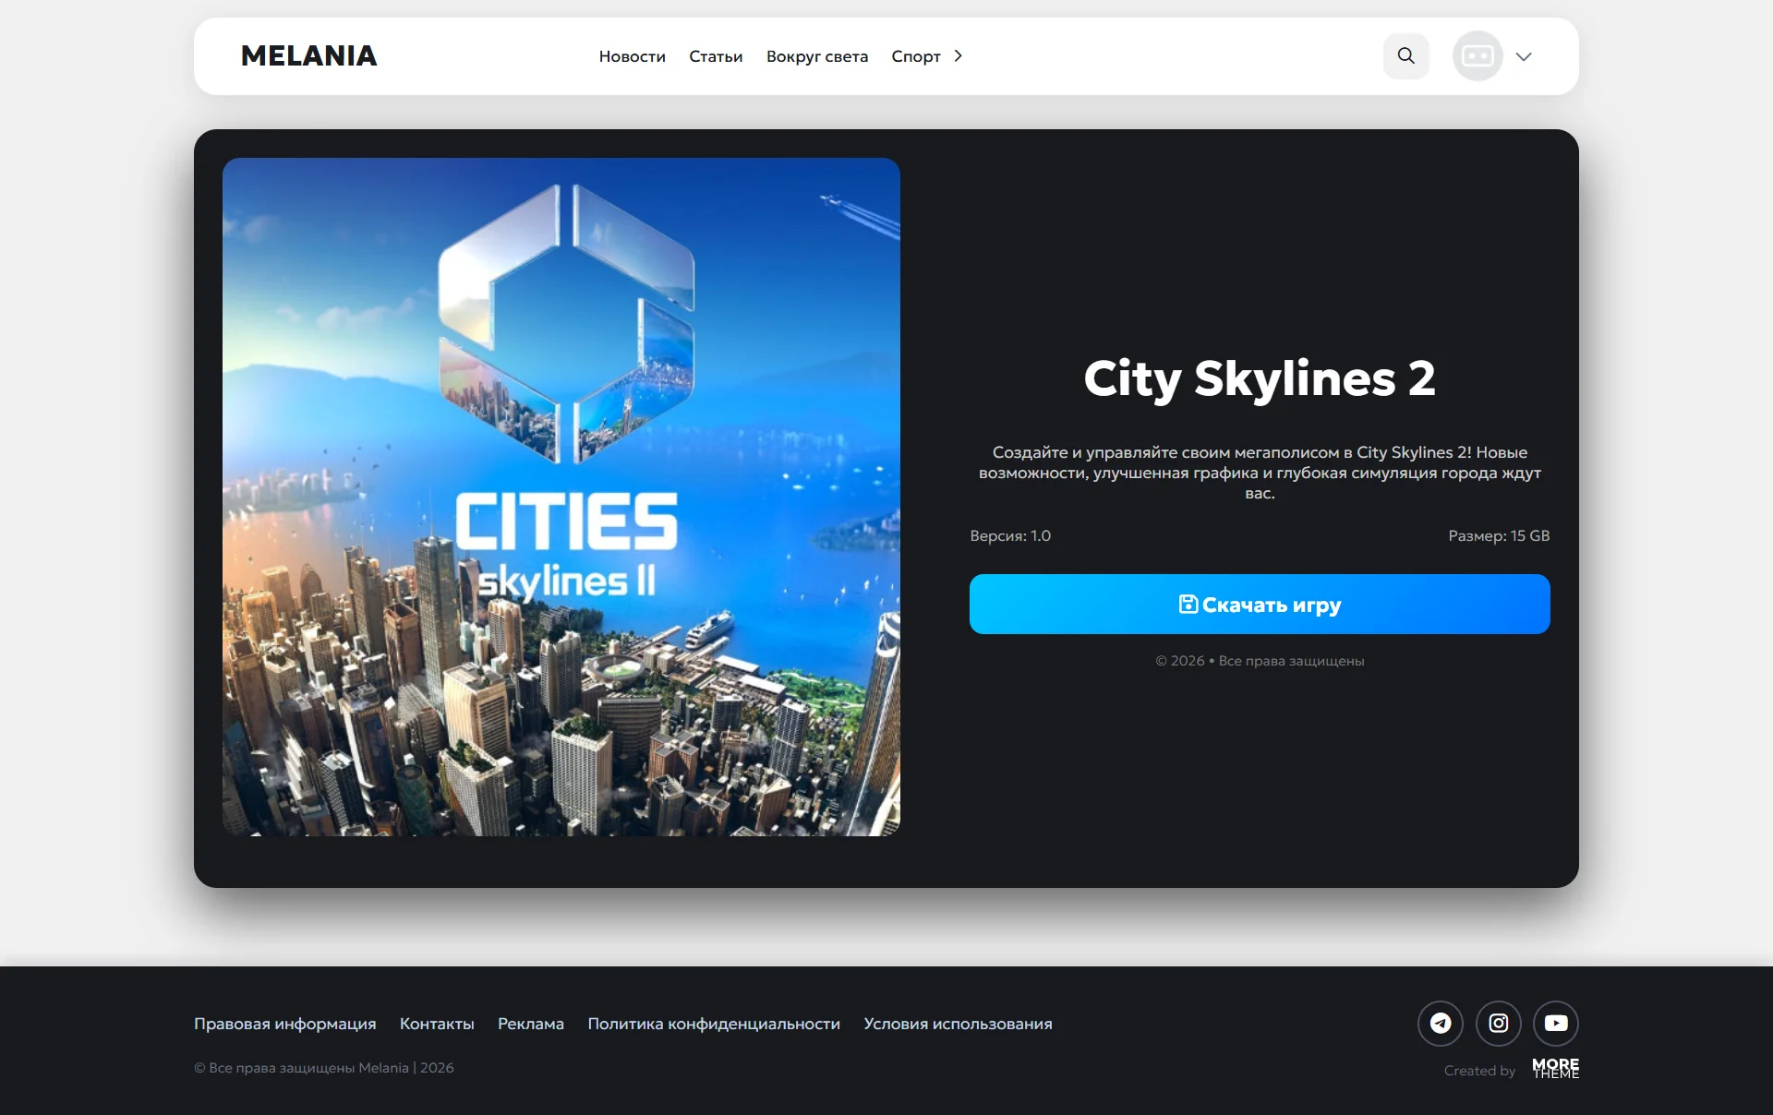Click the More Theme logo
This screenshot has height=1115, width=1773.
[x=1555, y=1069]
